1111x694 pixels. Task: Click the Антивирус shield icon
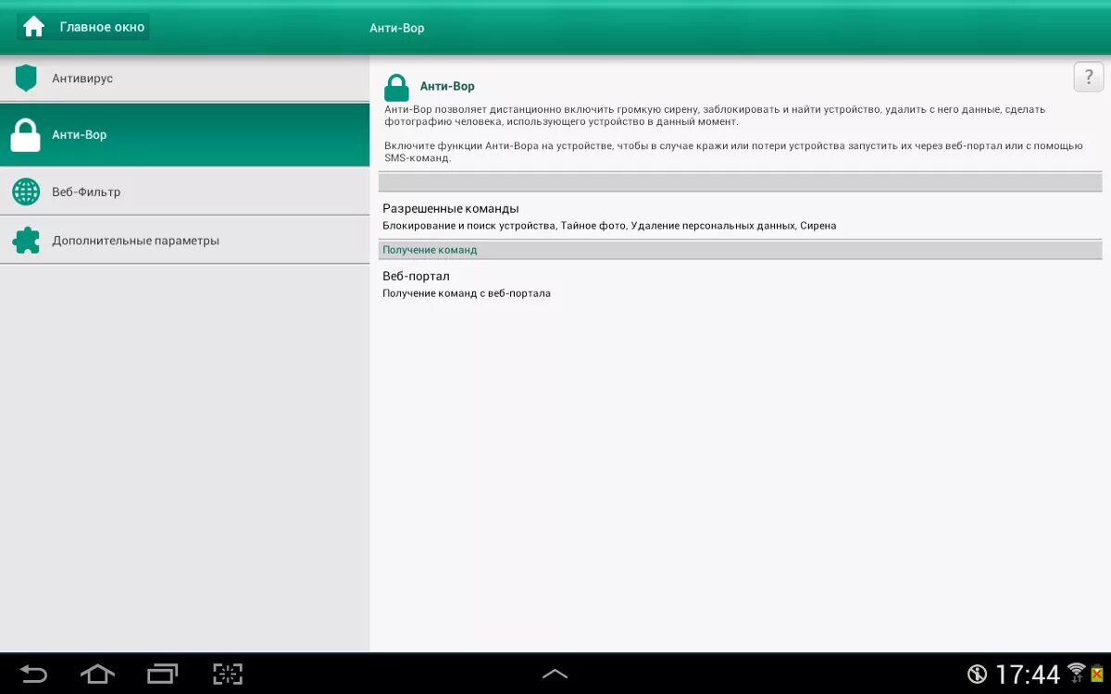(x=26, y=78)
